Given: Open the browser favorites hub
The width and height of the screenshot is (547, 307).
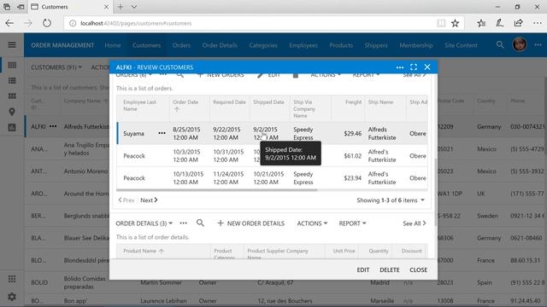Looking at the screenshot, I should click(x=481, y=23).
